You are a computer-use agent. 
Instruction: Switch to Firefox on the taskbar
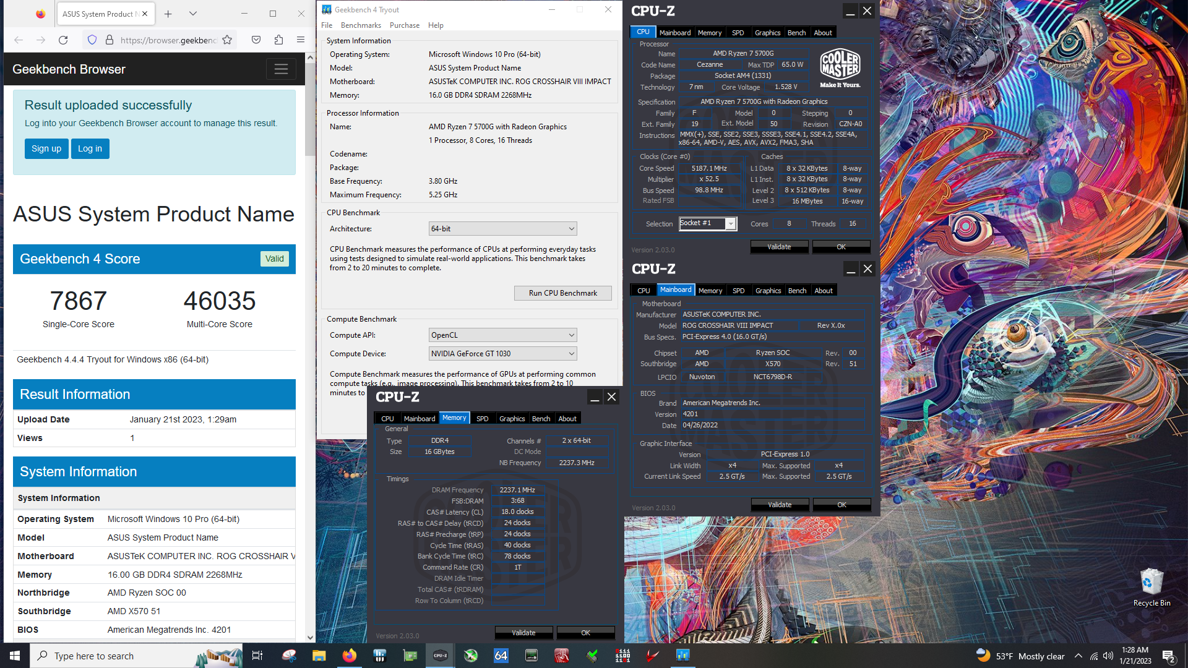point(350,656)
